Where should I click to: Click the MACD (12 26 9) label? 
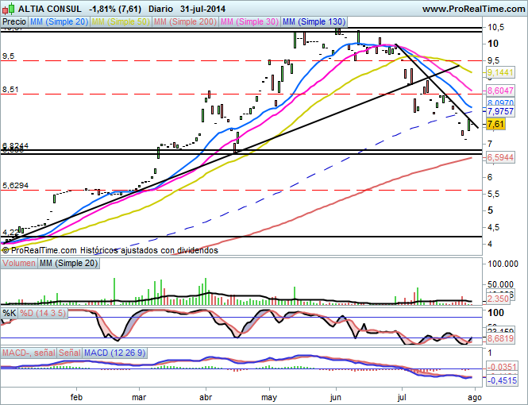coord(110,352)
